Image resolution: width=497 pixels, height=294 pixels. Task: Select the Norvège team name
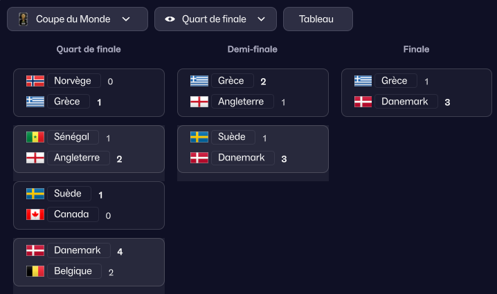coord(73,81)
